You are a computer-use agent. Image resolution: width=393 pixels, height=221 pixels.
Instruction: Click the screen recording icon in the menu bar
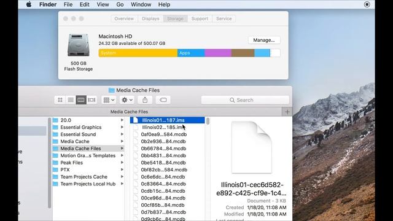click(367, 4)
